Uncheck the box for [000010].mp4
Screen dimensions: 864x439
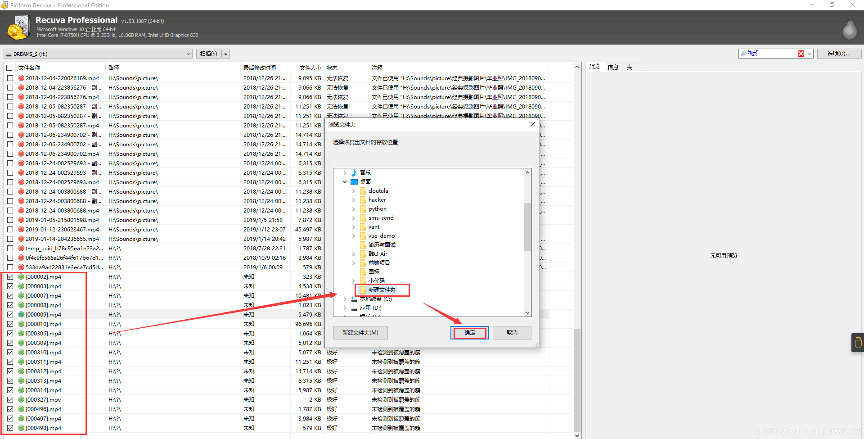click(10, 324)
